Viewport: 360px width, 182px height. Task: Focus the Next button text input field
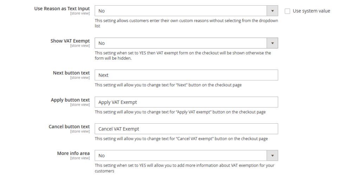pyautogui.click(x=186, y=75)
